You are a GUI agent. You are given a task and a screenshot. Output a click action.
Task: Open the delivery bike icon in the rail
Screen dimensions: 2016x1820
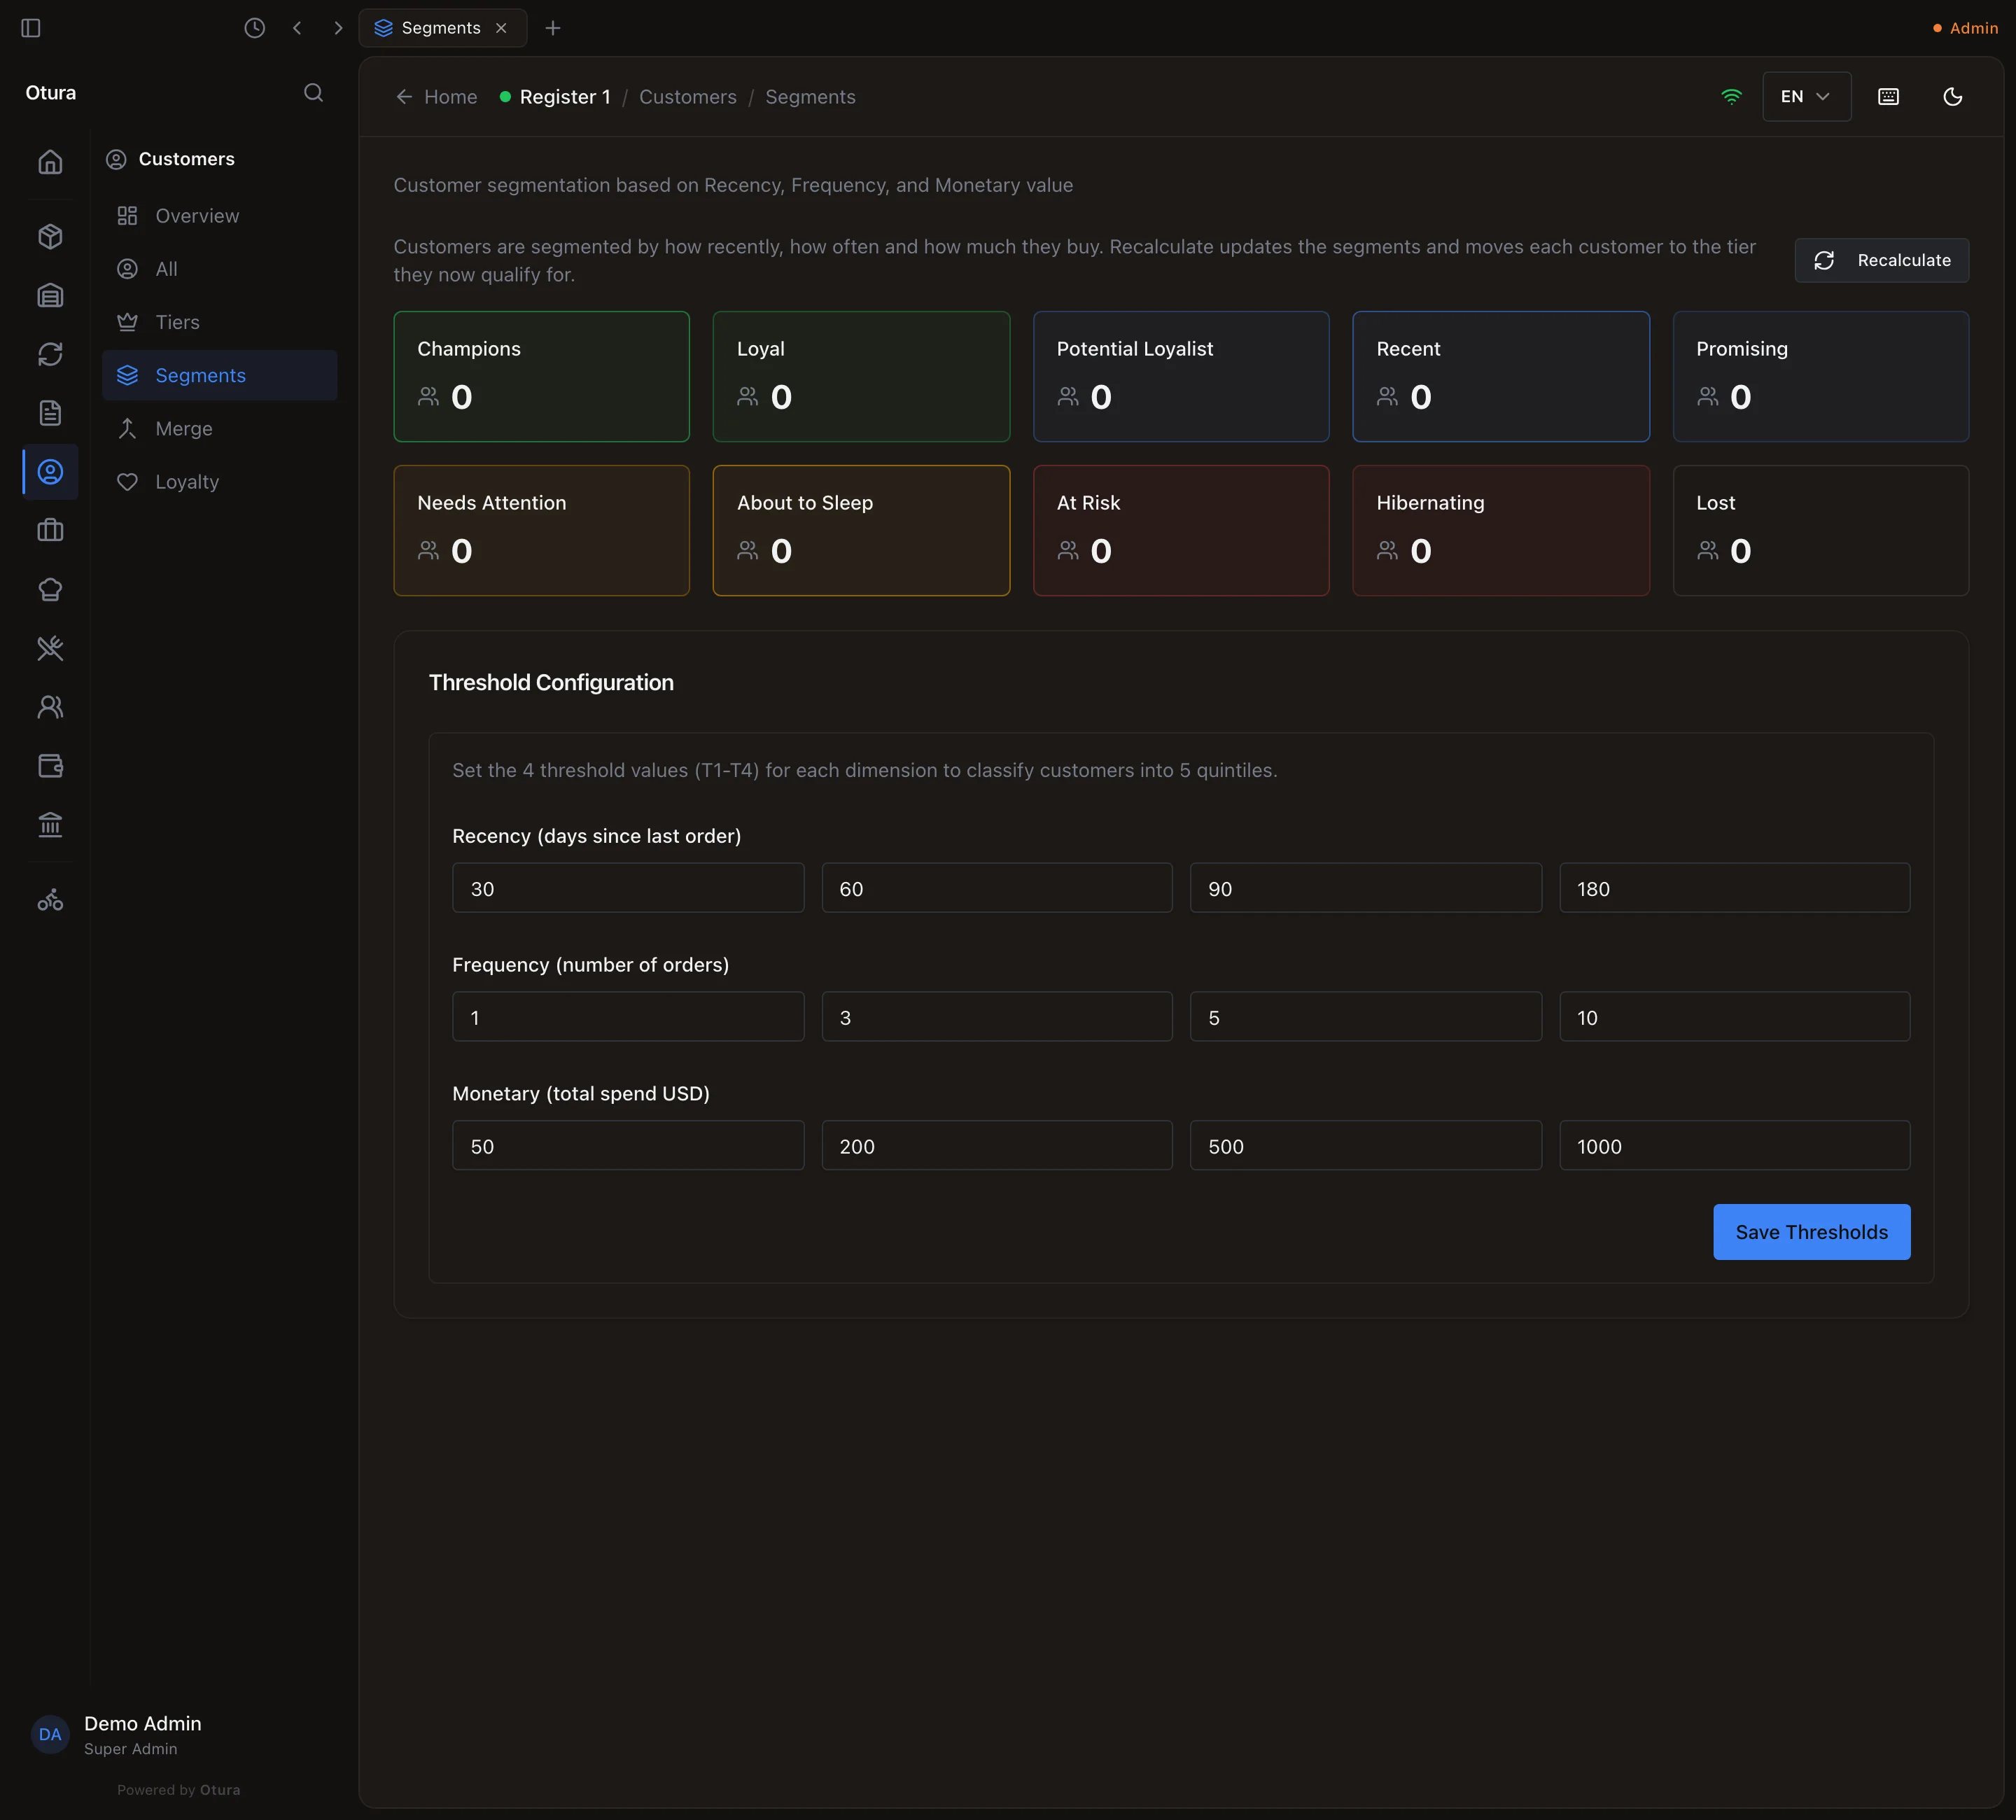tap(50, 900)
